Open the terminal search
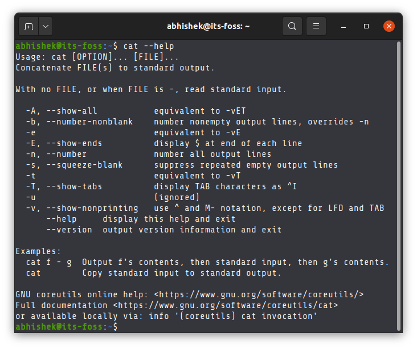Image resolution: width=417 pixels, height=349 pixels. [292, 26]
